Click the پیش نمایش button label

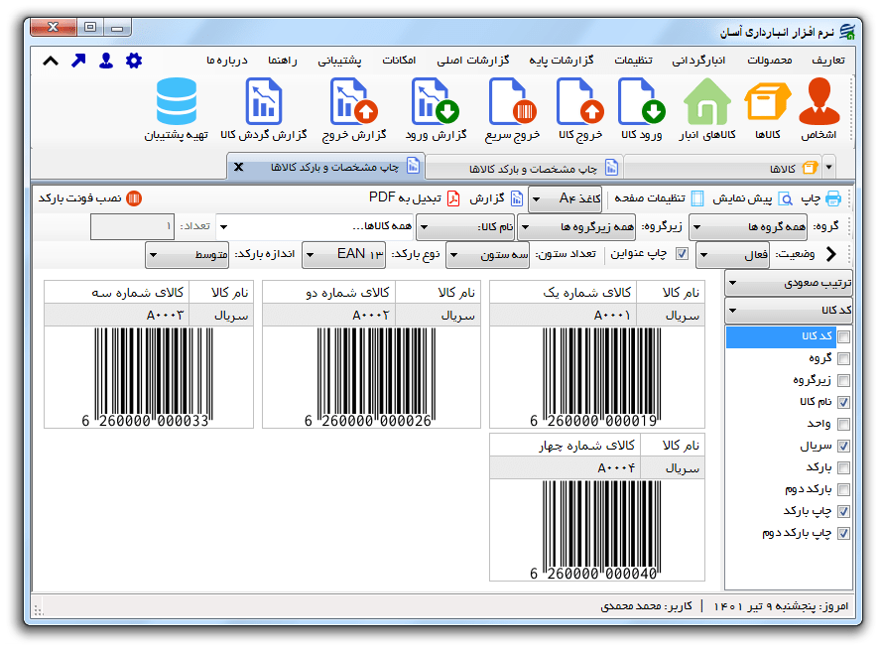[x=742, y=198]
